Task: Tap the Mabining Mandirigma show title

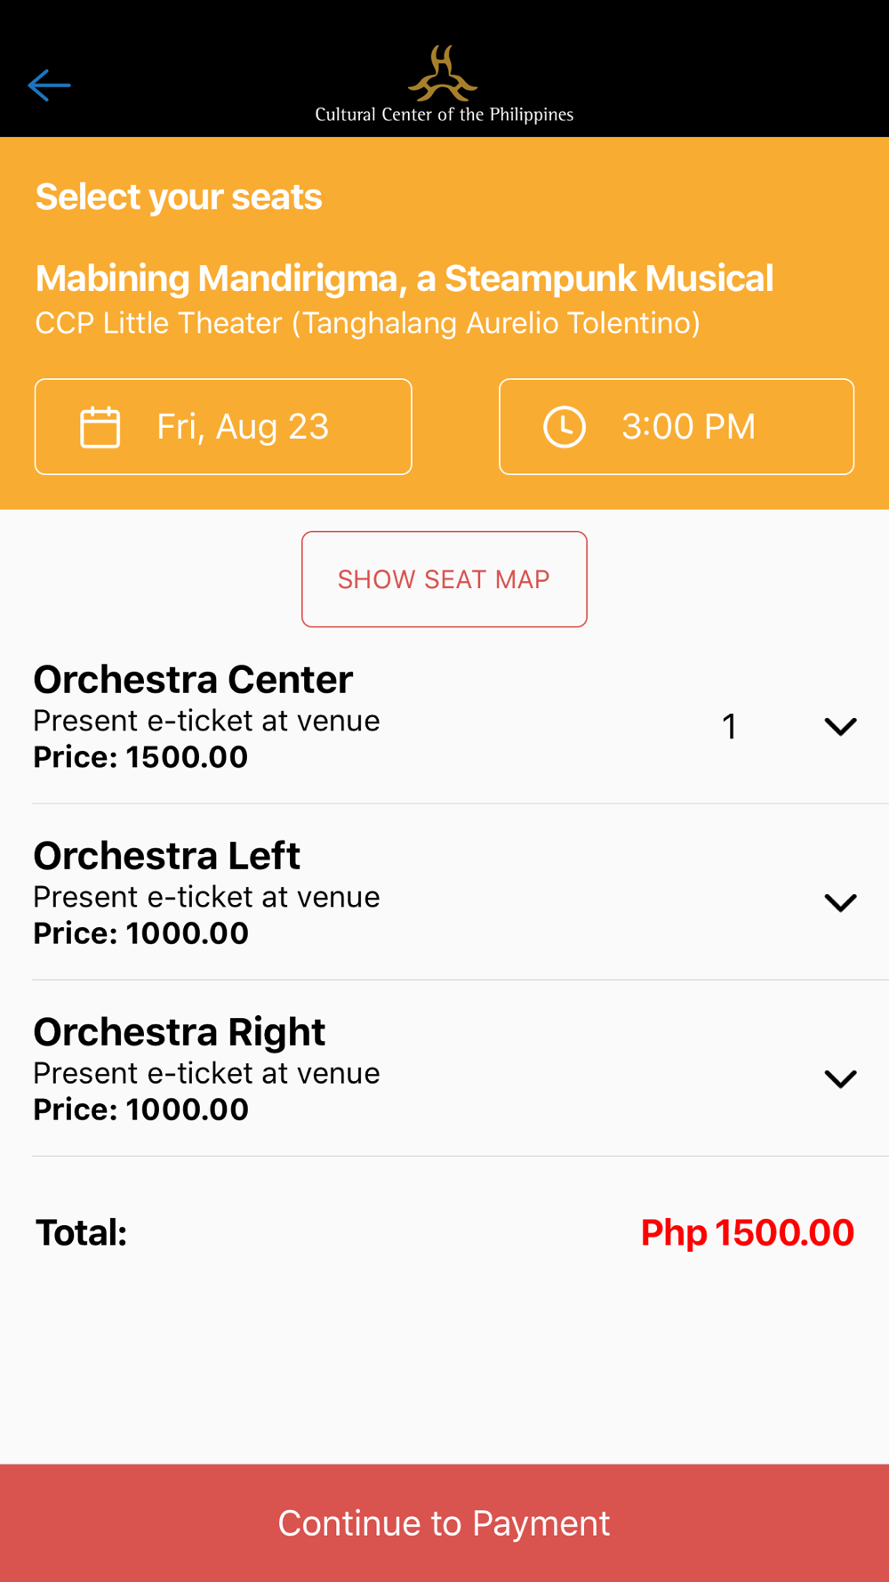Action: 404,278
